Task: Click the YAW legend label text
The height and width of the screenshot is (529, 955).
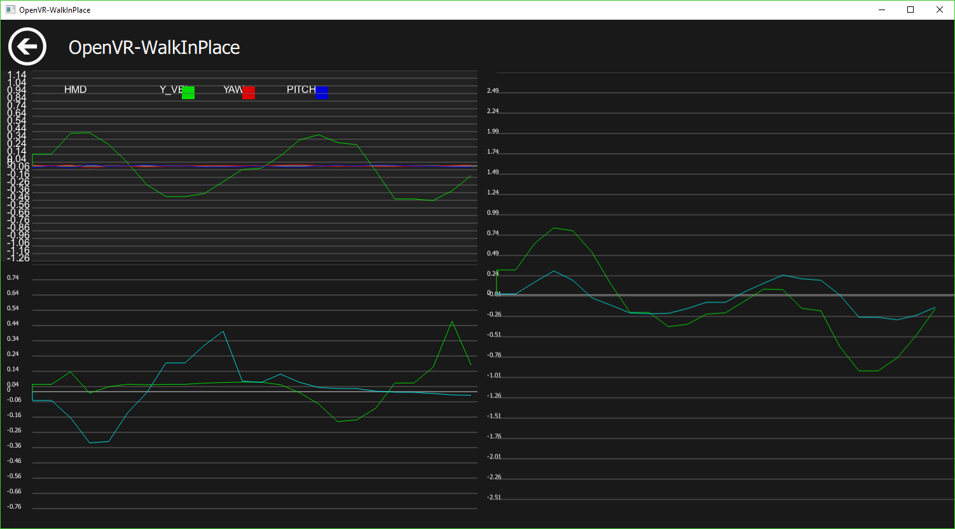Action: (233, 90)
